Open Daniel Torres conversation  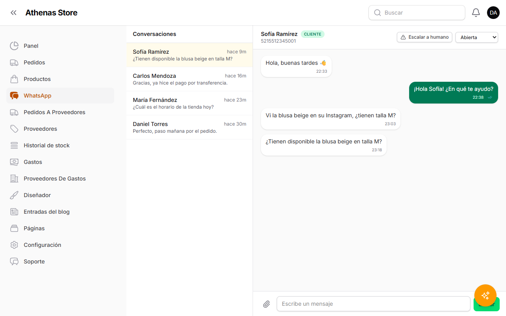189,127
